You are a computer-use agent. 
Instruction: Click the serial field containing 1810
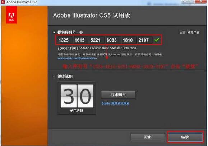pyautogui.click(x=129, y=40)
